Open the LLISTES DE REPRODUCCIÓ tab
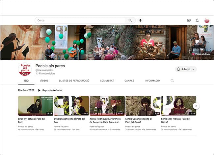Image resolution: width=214 pixels, height=155 pixels. coord(74,81)
